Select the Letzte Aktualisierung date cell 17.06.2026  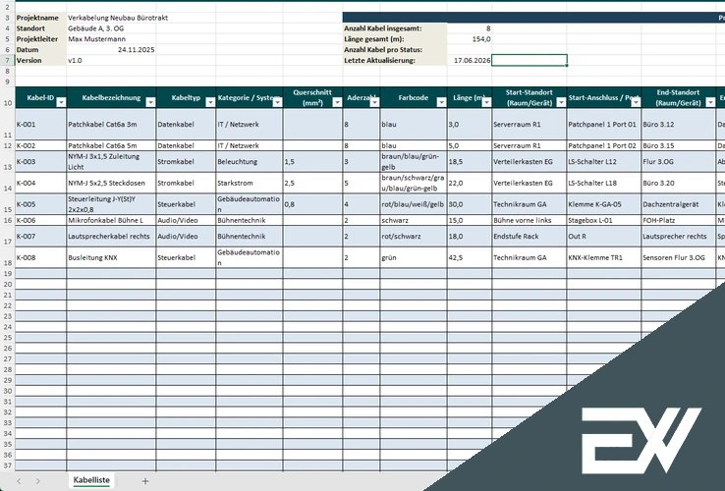tap(470, 60)
